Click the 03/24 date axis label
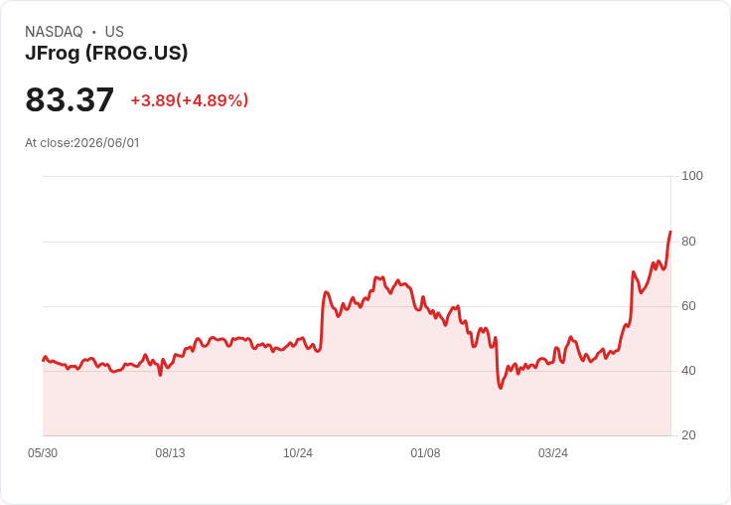Screen dimensions: 731x505 [x=553, y=453]
